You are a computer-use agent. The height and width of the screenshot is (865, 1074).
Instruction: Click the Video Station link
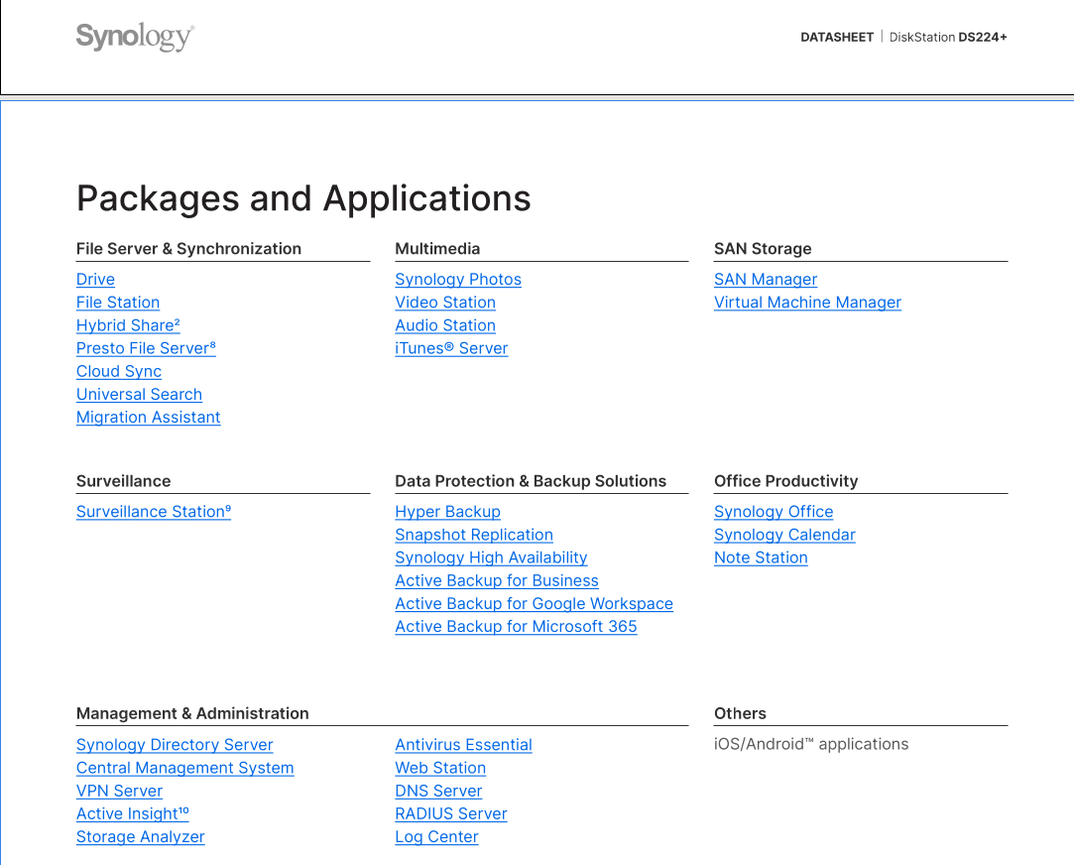click(445, 302)
